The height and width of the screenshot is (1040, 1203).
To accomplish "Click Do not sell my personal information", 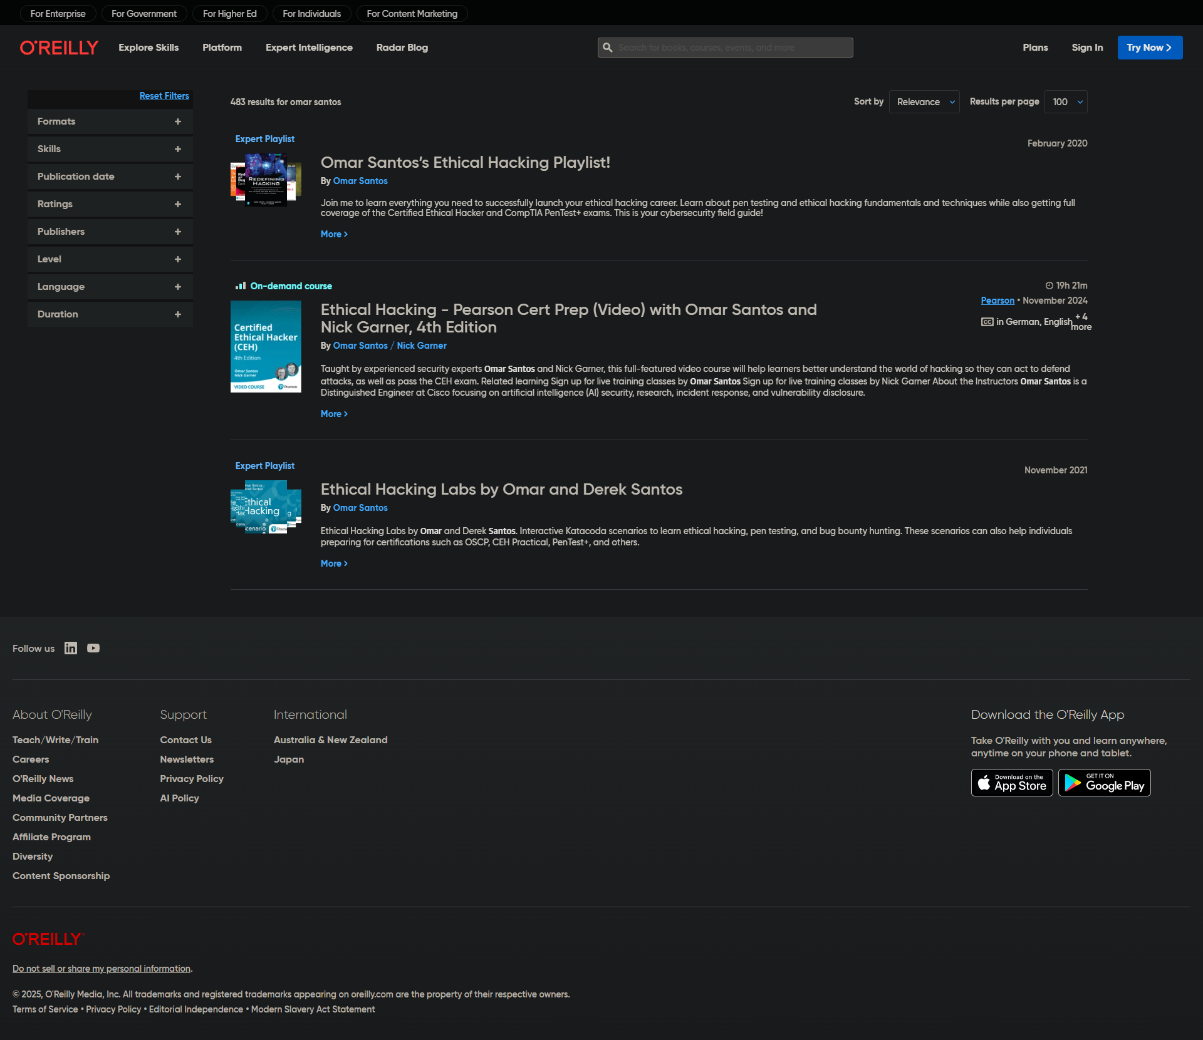I will coord(102,969).
